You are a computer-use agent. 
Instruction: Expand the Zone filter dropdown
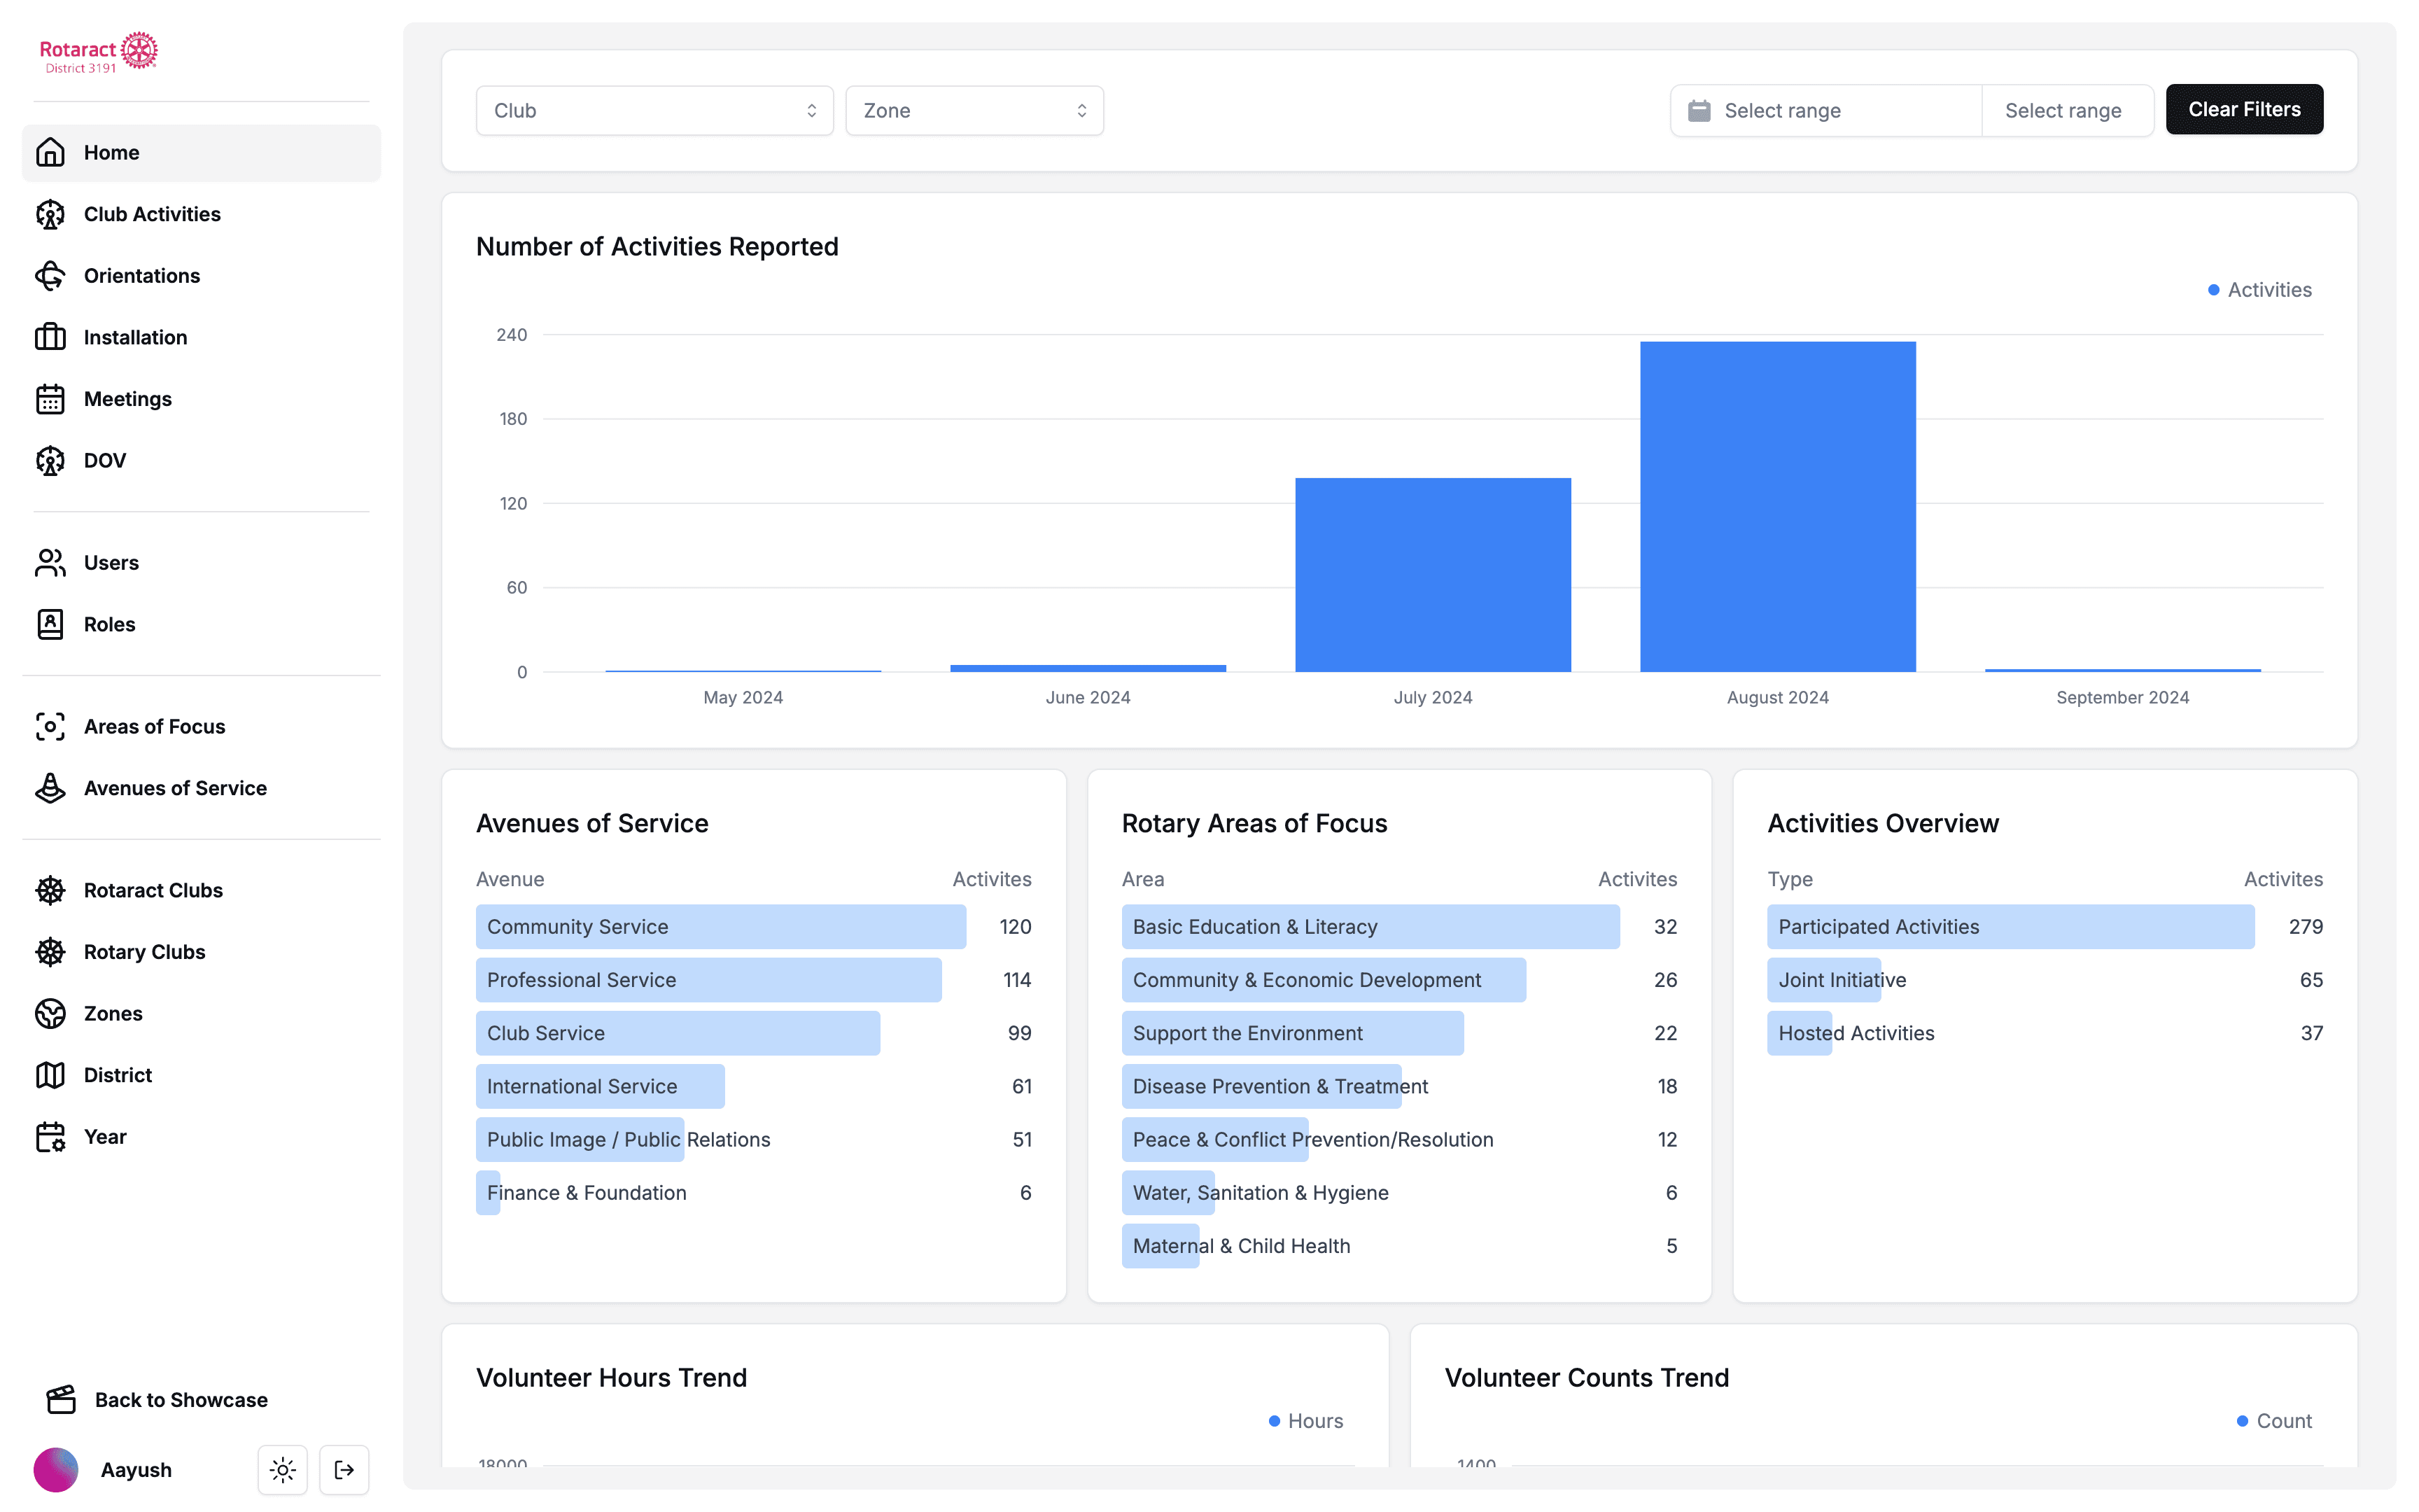(x=974, y=111)
